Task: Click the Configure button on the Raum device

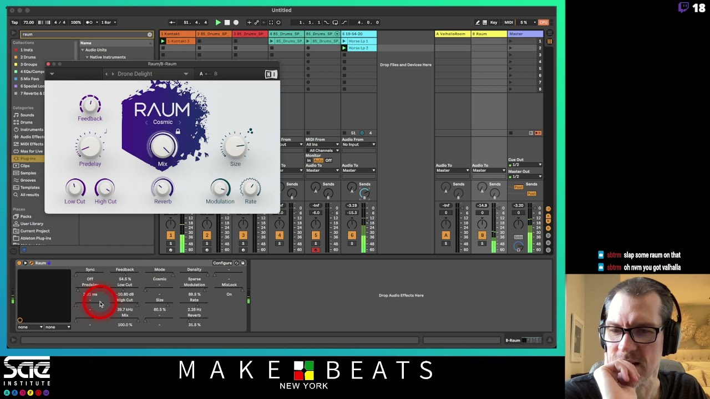Action: 222,263
